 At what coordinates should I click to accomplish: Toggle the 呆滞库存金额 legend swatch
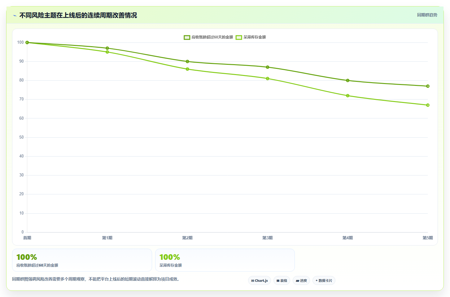coord(239,37)
